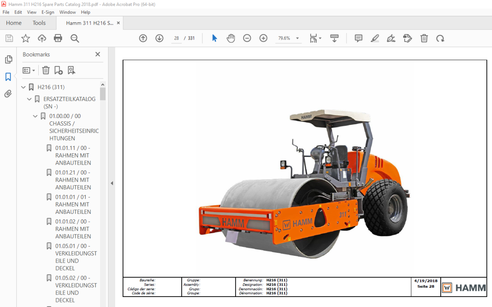The image size is (492, 307).
Task: Click the Save file icon
Action: click(9, 38)
